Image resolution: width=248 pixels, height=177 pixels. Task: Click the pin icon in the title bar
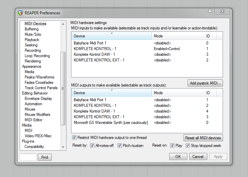[210, 12]
